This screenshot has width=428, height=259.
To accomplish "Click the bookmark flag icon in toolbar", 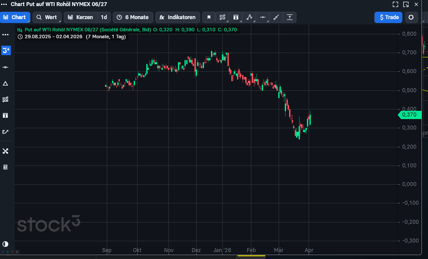I will [209, 17].
